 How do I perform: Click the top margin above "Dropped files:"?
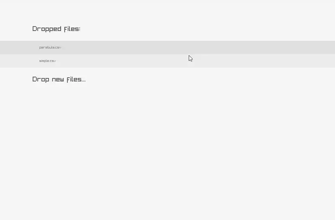[167, 10]
